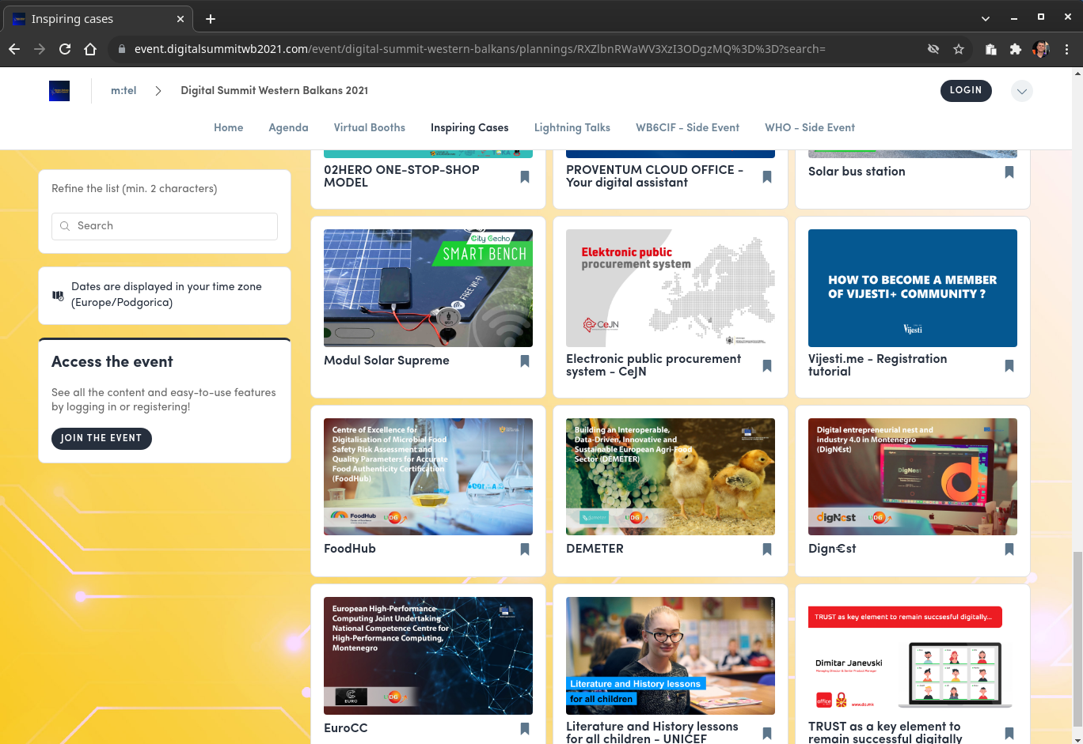The height and width of the screenshot is (744, 1083).
Task: Open the browser extensions puzzle icon
Action: 1016,49
